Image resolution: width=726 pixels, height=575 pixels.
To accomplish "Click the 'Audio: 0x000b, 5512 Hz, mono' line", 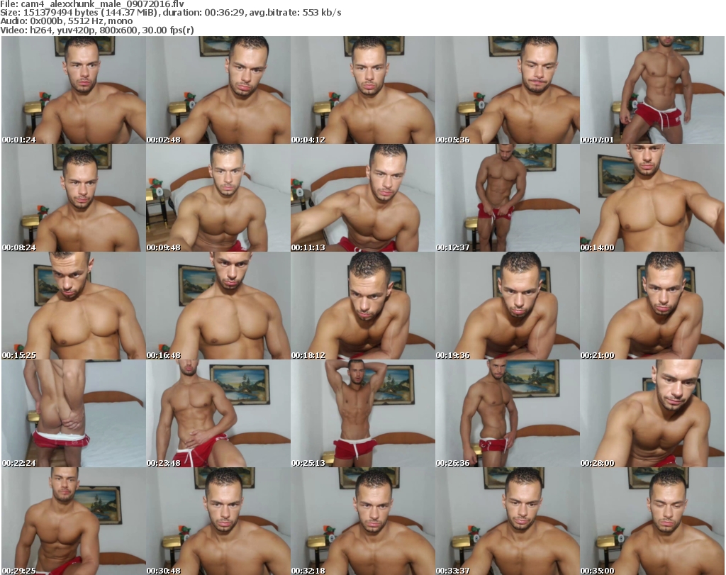I will pos(66,21).
